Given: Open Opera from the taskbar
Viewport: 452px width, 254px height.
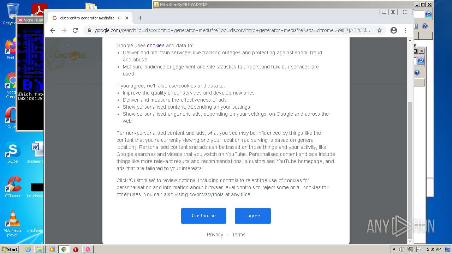Looking at the screenshot, I should [x=76, y=249].
